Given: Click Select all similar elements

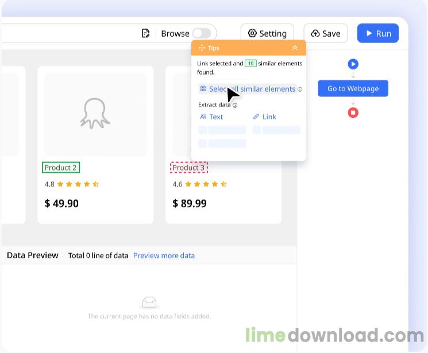Looking at the screenshot, I should (248, 89).
